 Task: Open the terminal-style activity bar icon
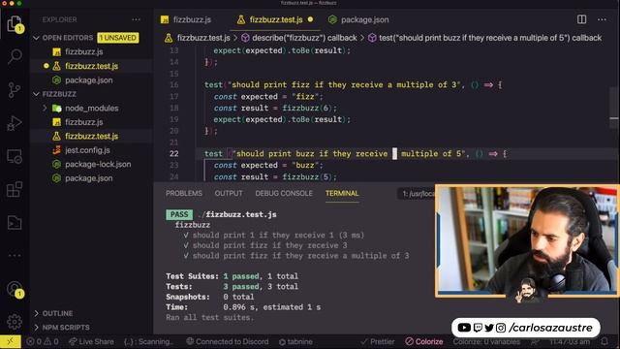[15, 223]
